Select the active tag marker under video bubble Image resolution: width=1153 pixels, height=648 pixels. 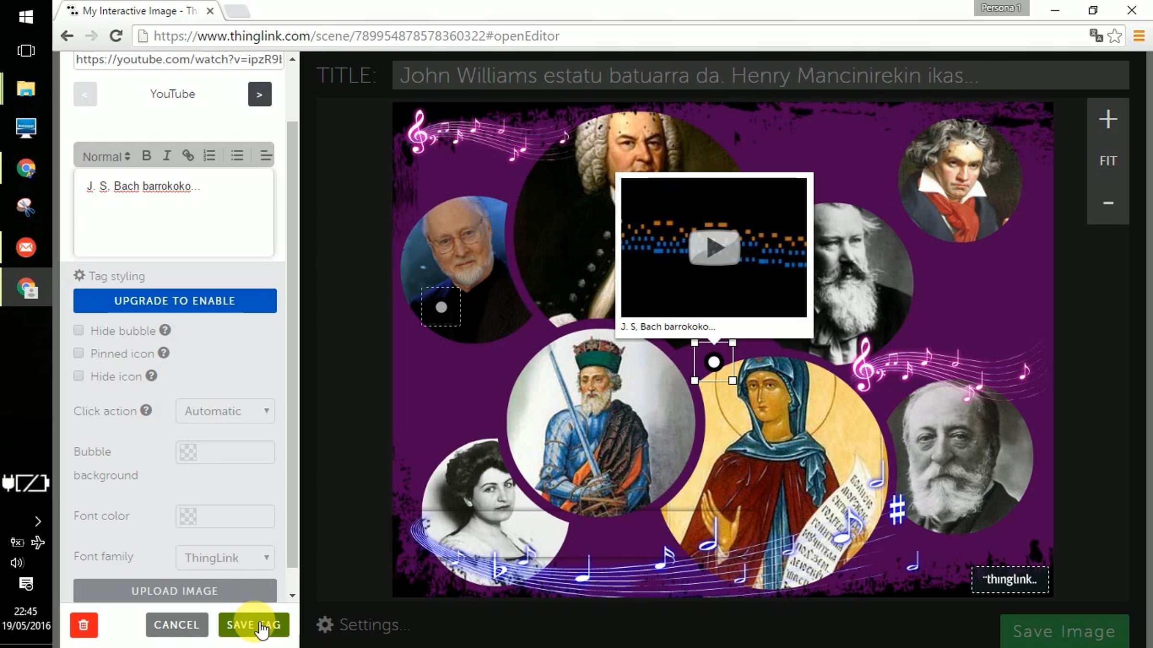click(714, 362)
